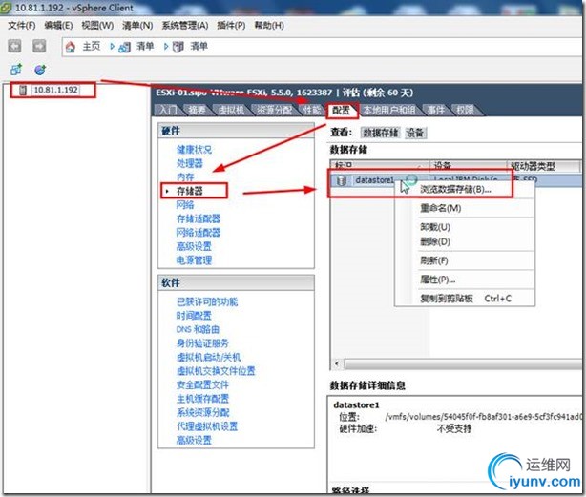
Task: Switch to the 资源分配 tab
Action: [274, 110]
